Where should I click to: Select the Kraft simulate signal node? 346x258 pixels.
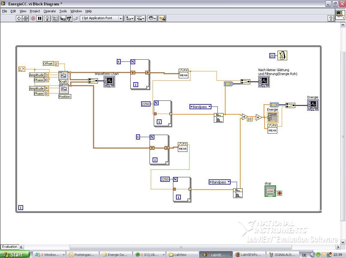(63, 76)
